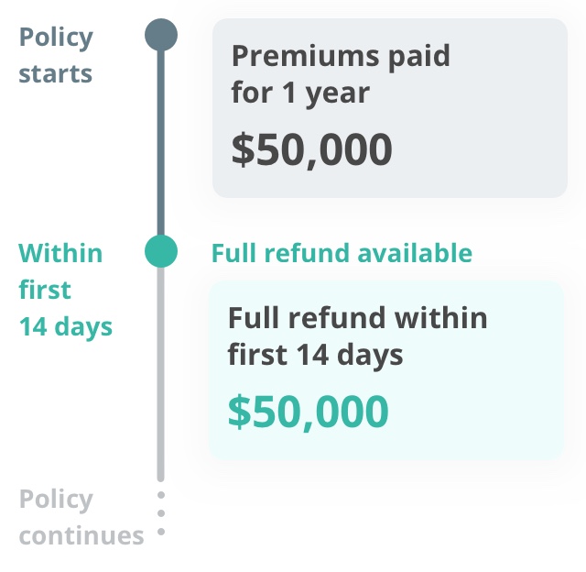Click the bottom dot of the dotted continuation

pyautogui.click(x=161, y=532)
